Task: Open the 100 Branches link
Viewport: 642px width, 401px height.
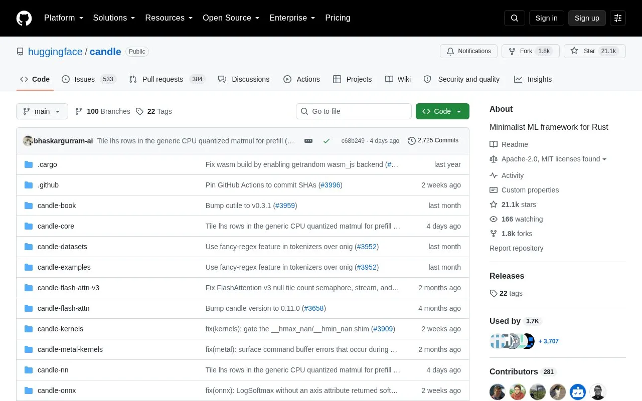Action: 103,111
